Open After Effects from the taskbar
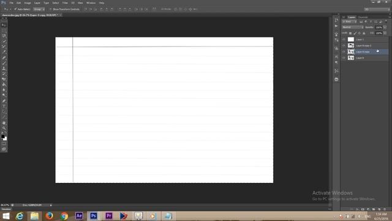 point(79,215)
